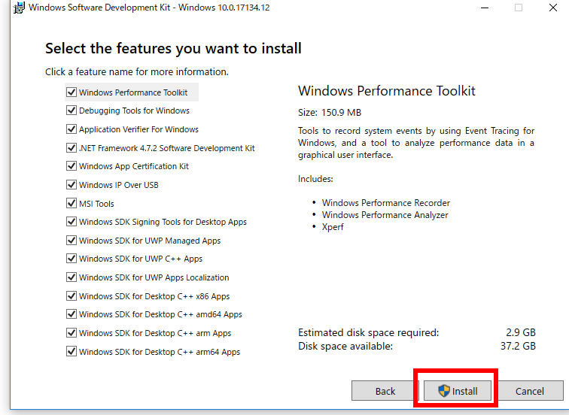
Task: Toggle .NET Framework 4.7.2 SDK checkbox
Action: (x=72, y=148)
